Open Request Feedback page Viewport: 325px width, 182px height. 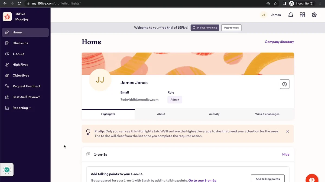(x=25, y=86)
